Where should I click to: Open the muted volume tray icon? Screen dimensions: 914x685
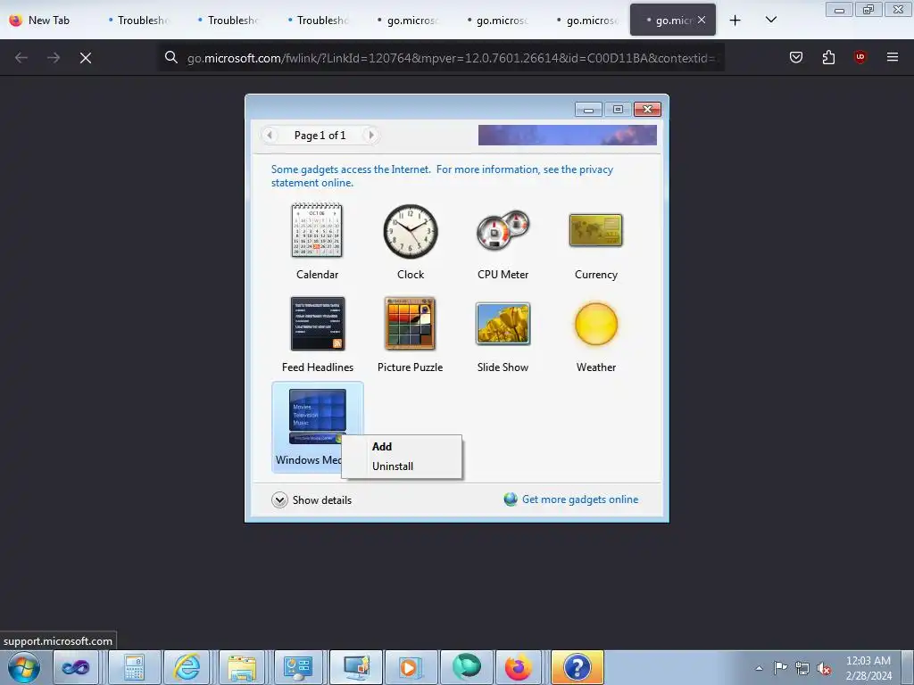(x=824, y=668)
